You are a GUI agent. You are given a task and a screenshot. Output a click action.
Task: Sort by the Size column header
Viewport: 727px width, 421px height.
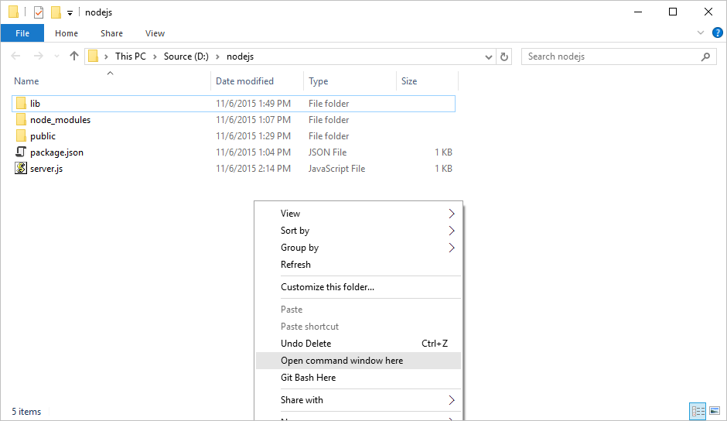(x=427, y=80)
